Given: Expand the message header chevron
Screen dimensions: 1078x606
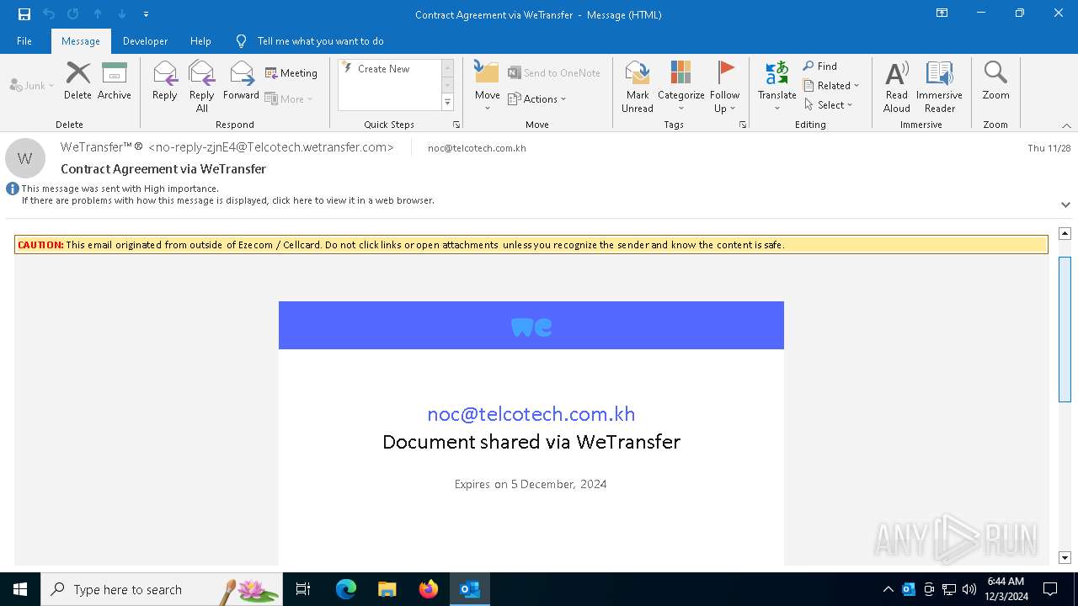Looking at the screenshot, I should coord(1065,205).
